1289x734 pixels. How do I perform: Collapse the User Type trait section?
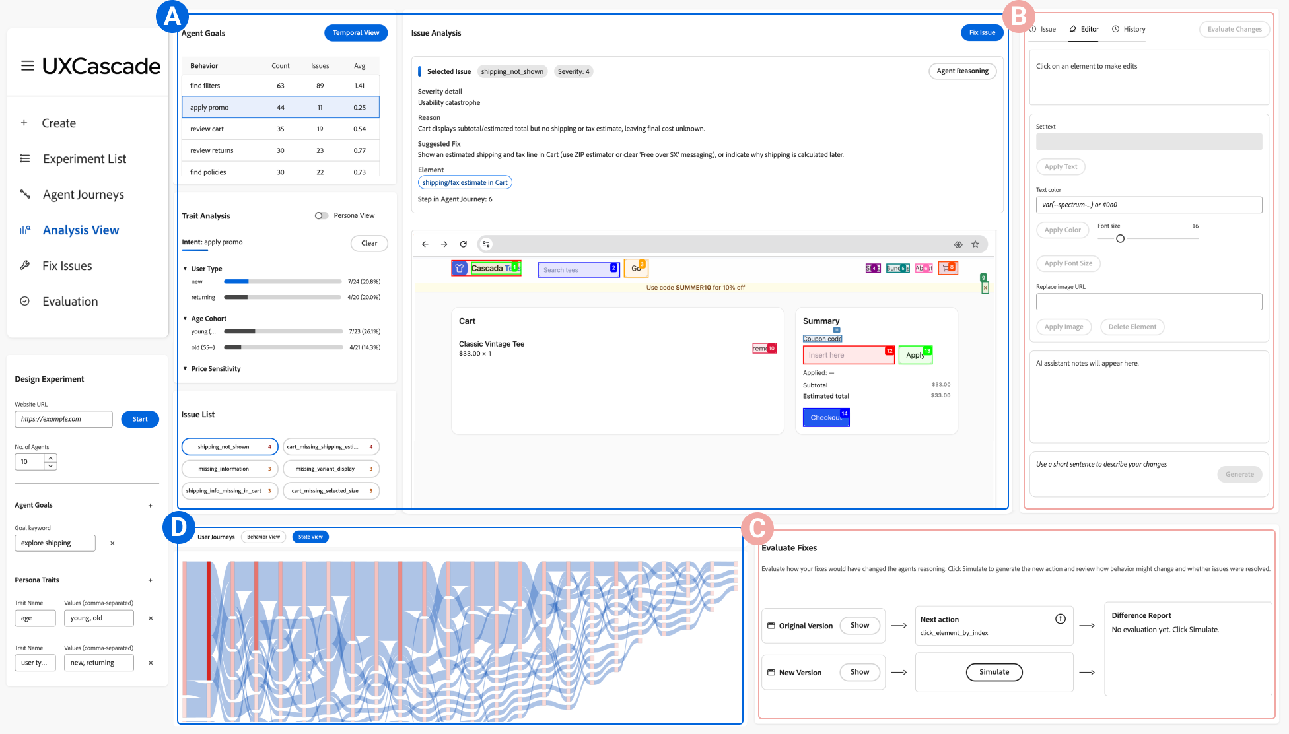186,269
